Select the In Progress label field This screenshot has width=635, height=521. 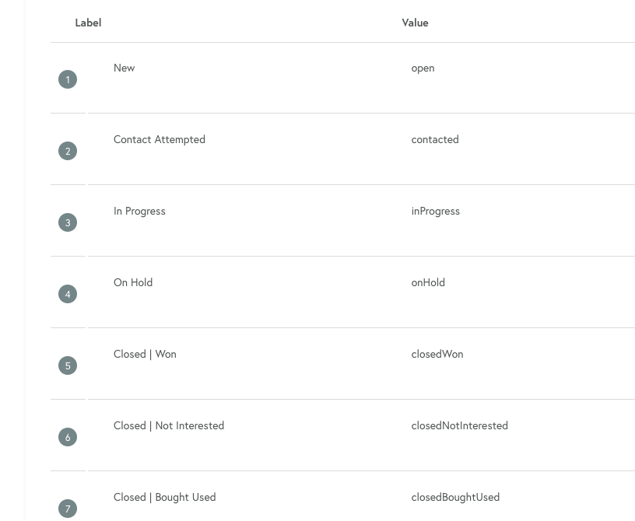(139, 211)
